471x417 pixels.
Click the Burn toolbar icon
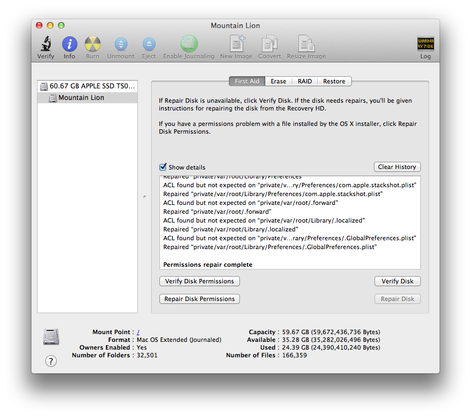[x=93, y=44]
